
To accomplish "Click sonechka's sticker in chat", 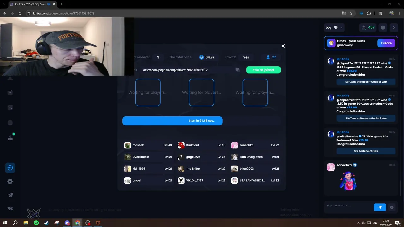I will point(348,181).
